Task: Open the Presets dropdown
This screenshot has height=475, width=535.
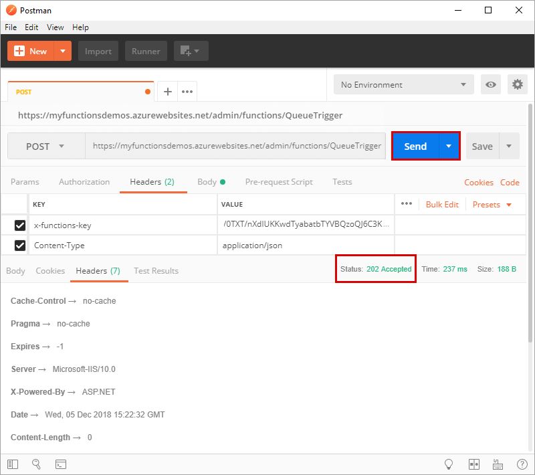Action: point(492,205)
